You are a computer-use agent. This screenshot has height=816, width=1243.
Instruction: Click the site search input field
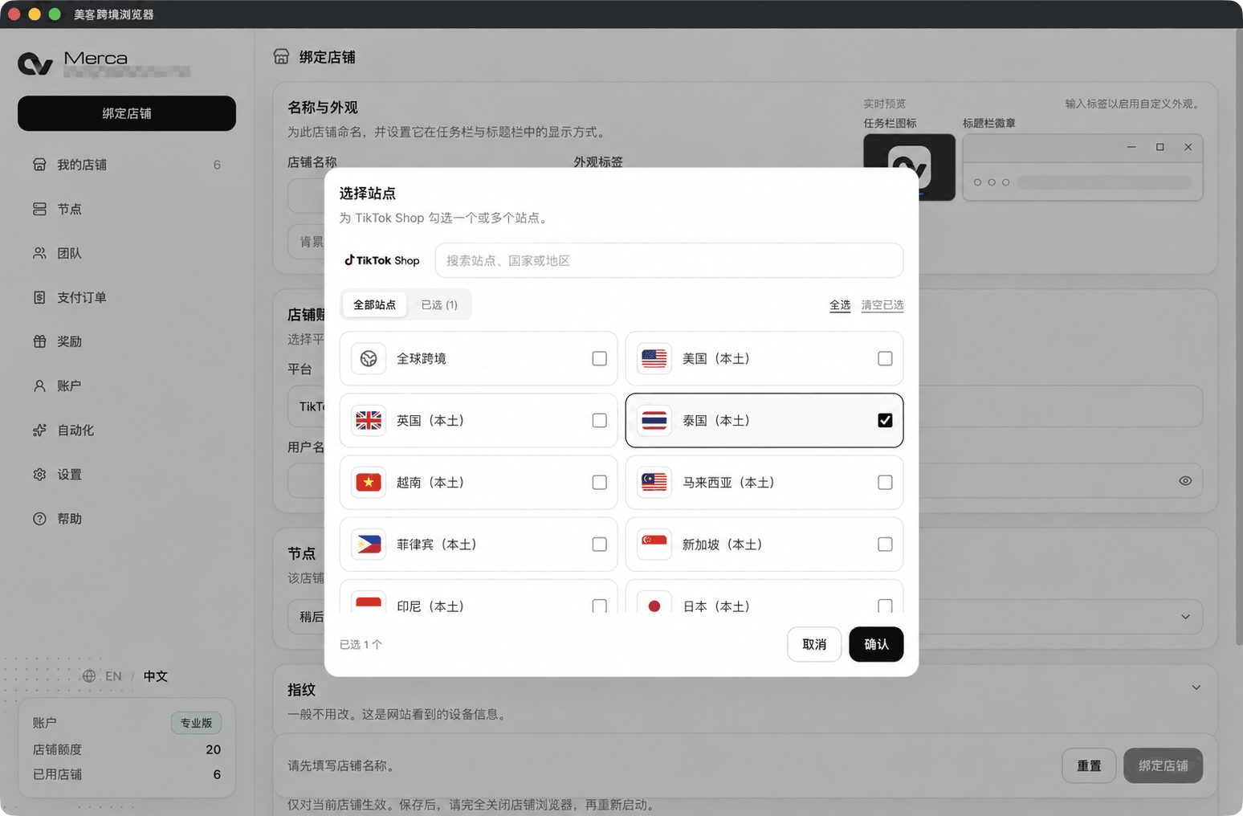click(x=669, y=260)
